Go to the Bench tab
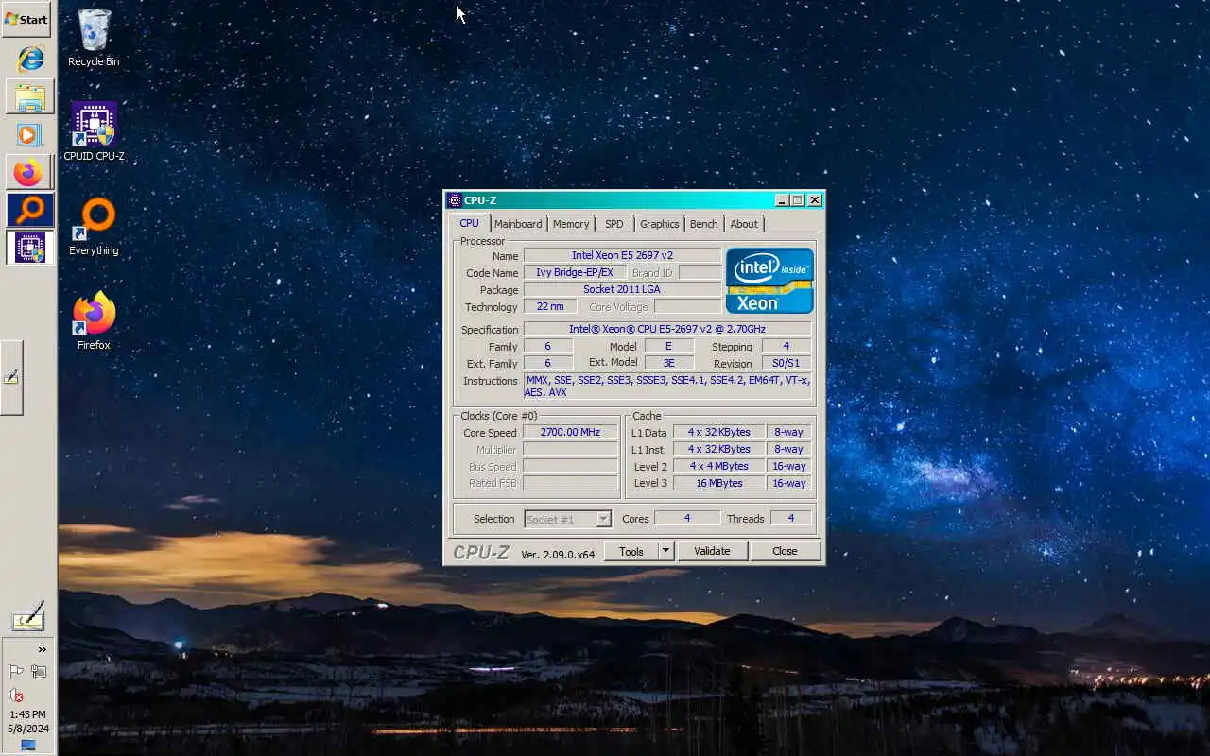 point(703,224)
